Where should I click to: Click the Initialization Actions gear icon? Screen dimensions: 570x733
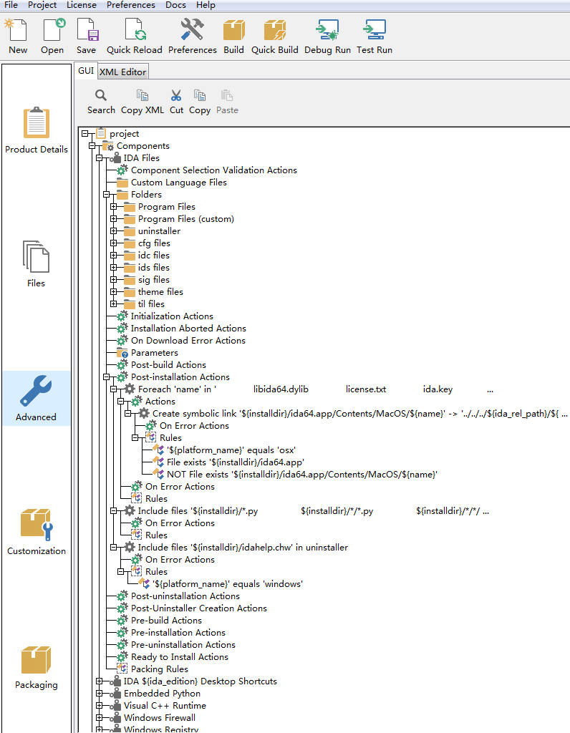click(x=122, y=316)
